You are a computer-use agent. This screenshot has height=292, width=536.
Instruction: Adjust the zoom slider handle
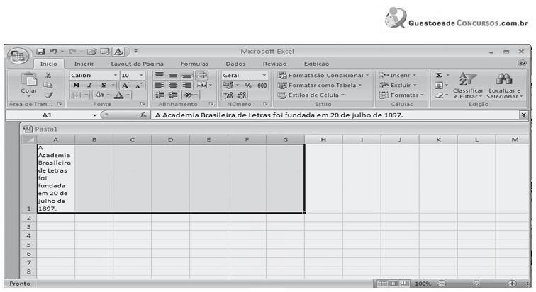476,284
